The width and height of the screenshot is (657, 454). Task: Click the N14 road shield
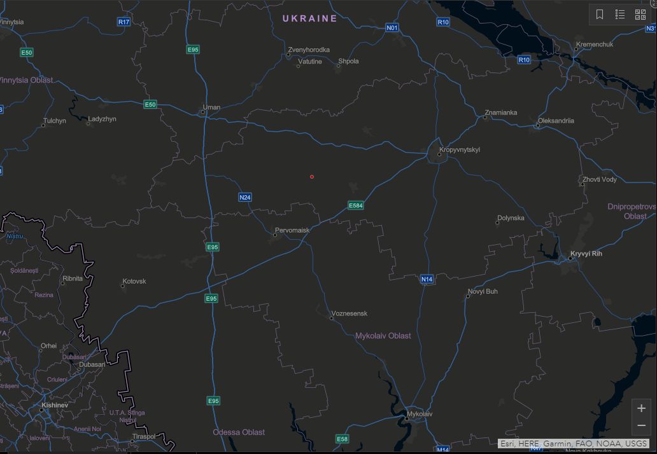pos(427,279)
